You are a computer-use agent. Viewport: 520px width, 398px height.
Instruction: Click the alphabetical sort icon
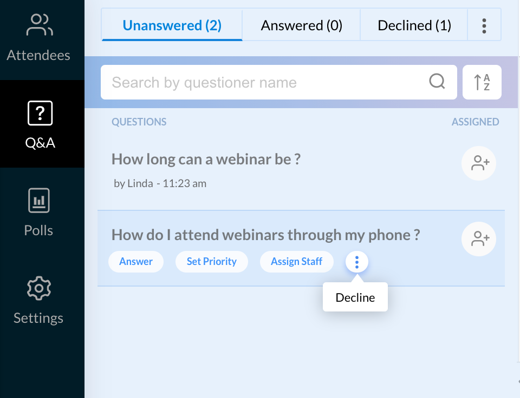[x=482, y=82]
